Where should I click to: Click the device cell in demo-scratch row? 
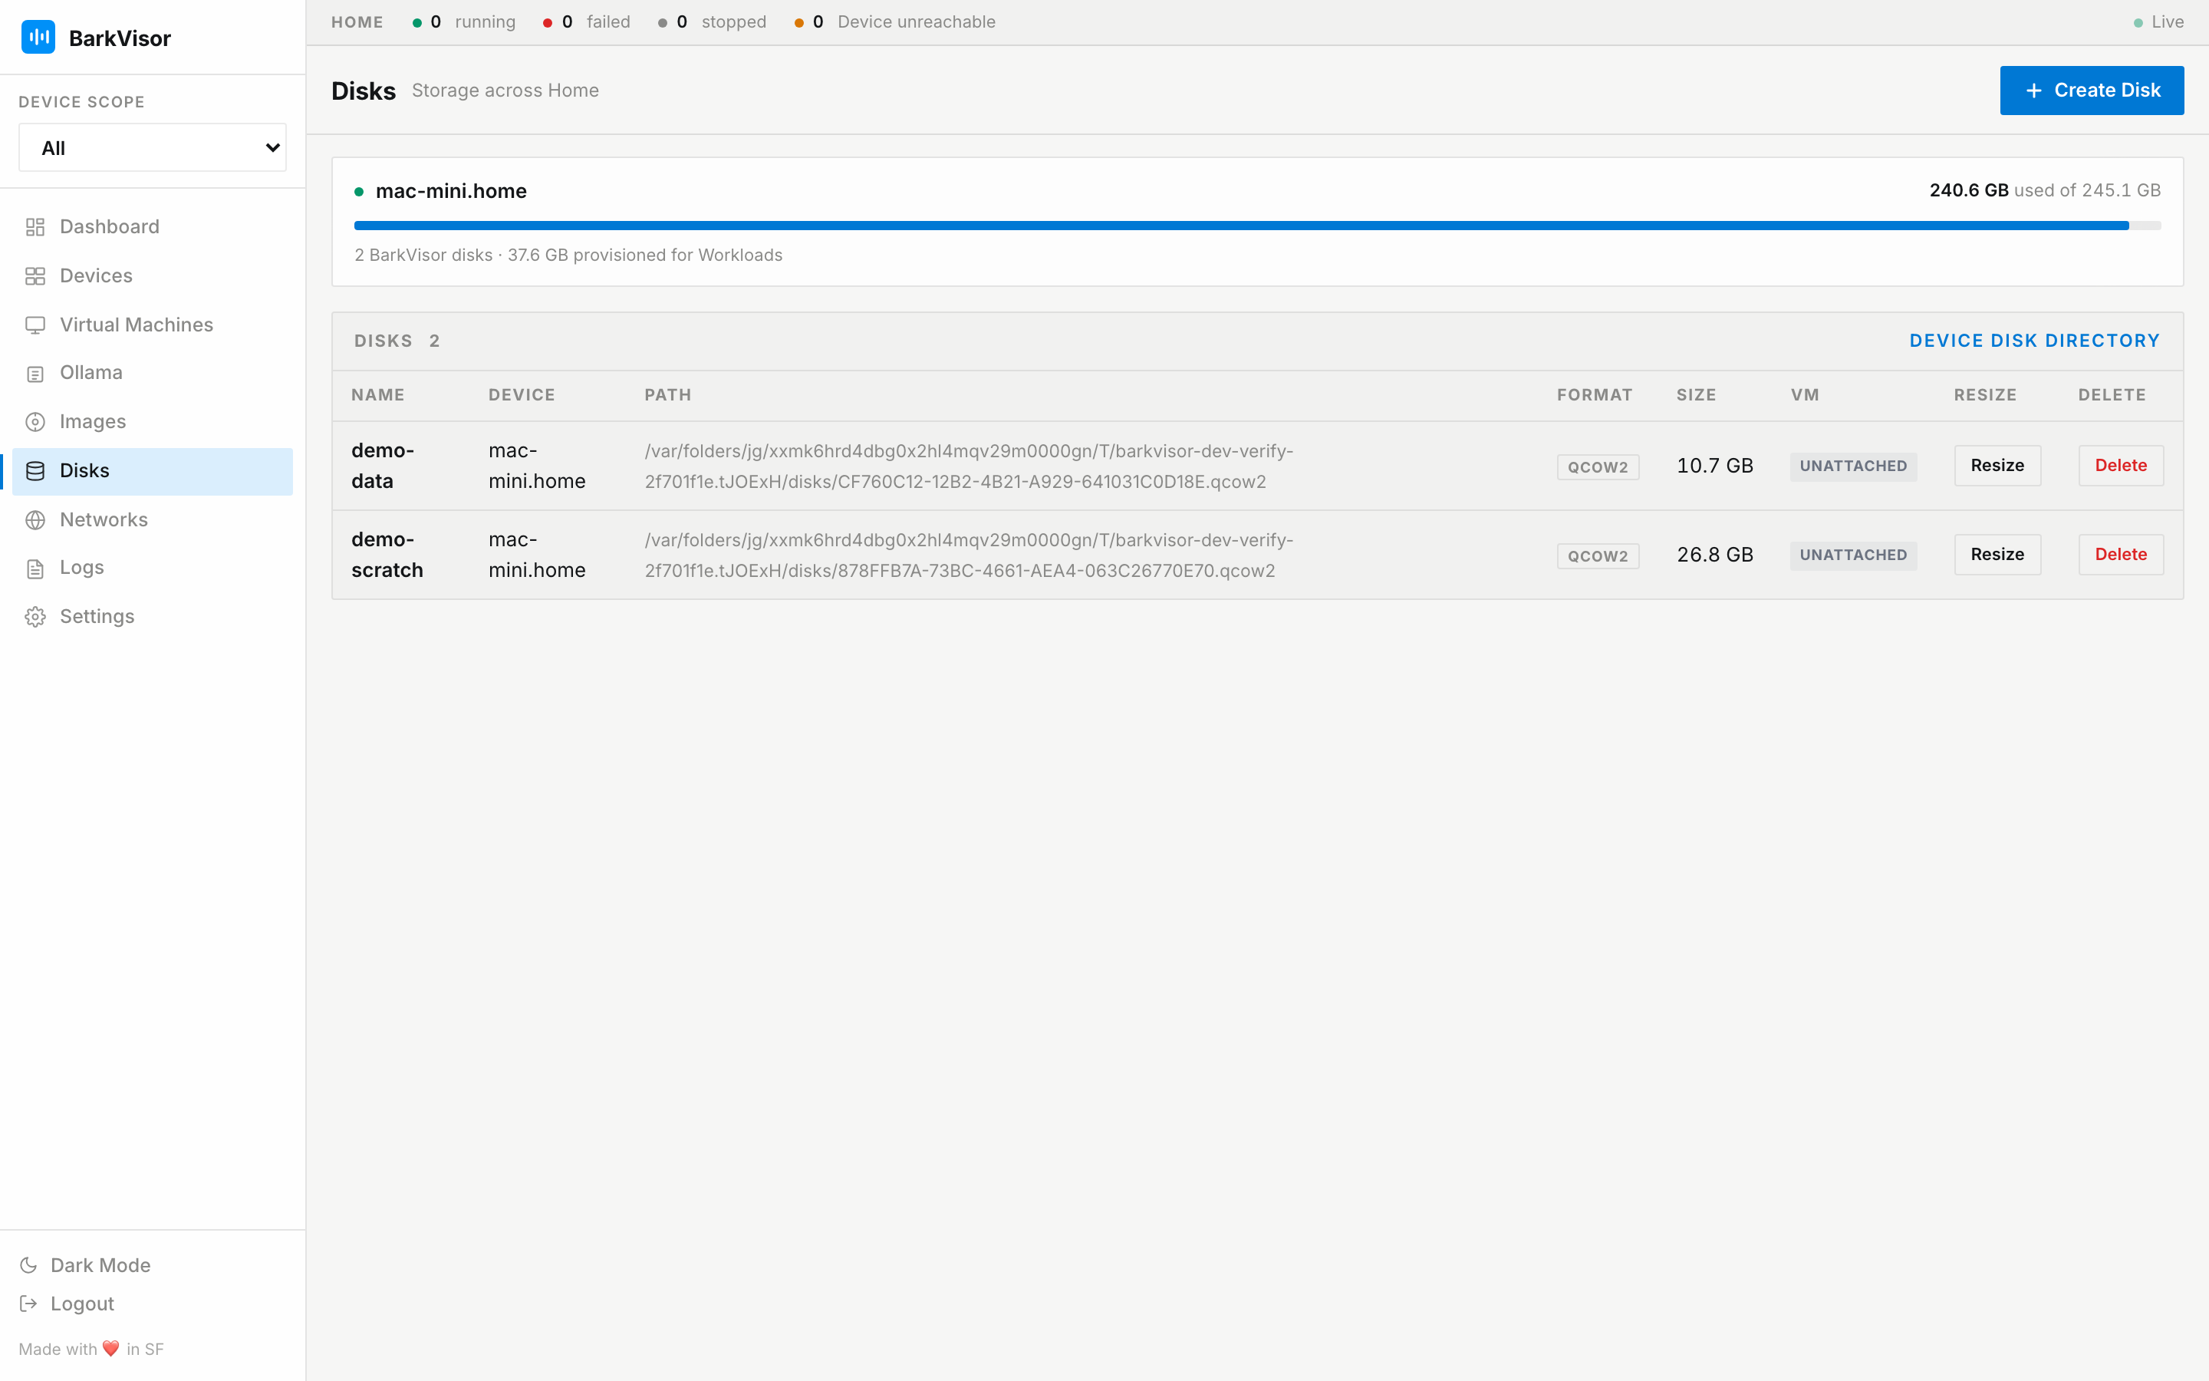pyautogui.click(x=537, y=555)
